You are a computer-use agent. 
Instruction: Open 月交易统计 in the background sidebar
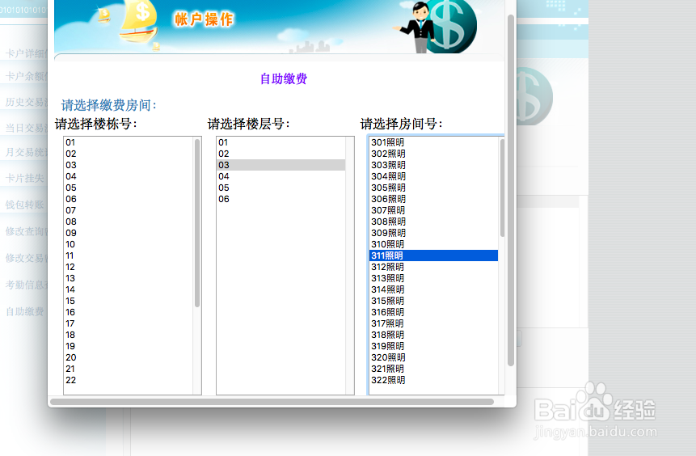click(x=26, y=152)
